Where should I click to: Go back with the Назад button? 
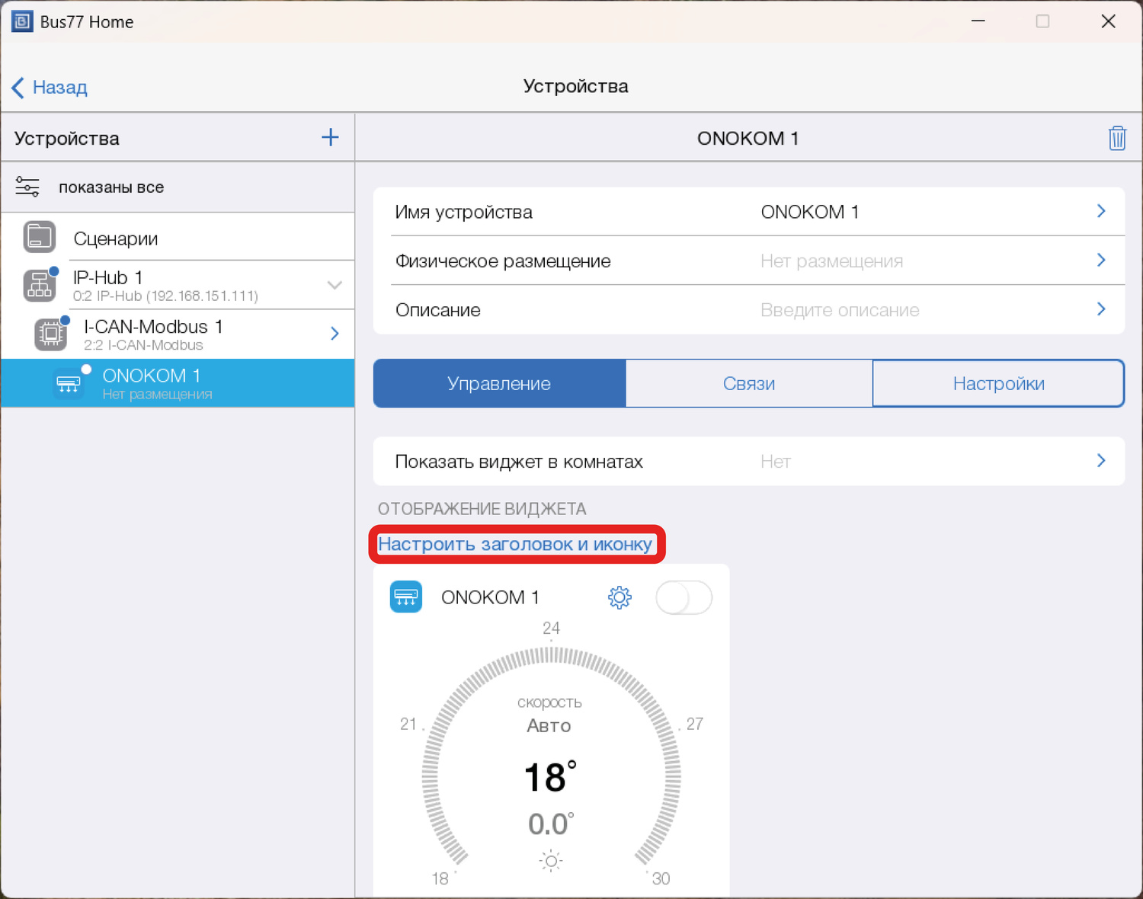click(50, 87)
